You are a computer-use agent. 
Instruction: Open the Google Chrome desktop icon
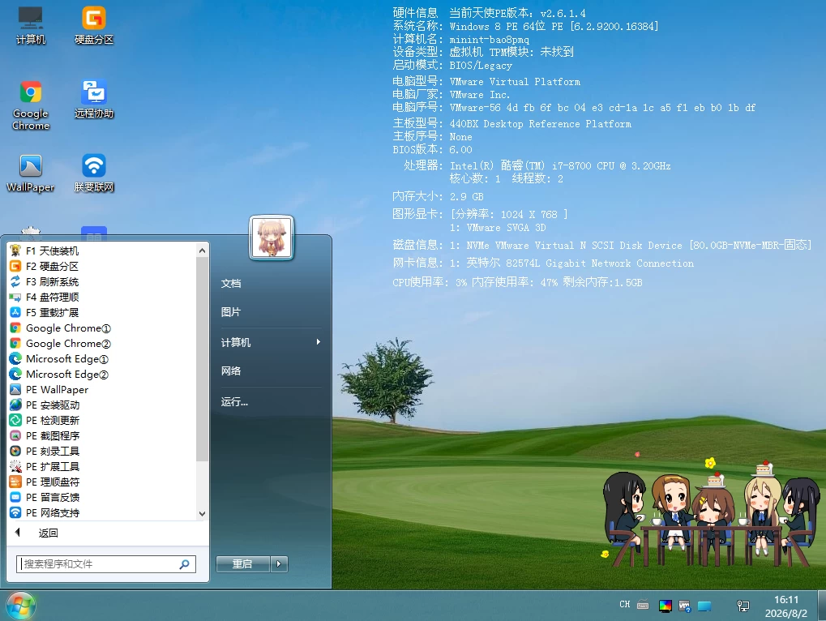[31, 105]
